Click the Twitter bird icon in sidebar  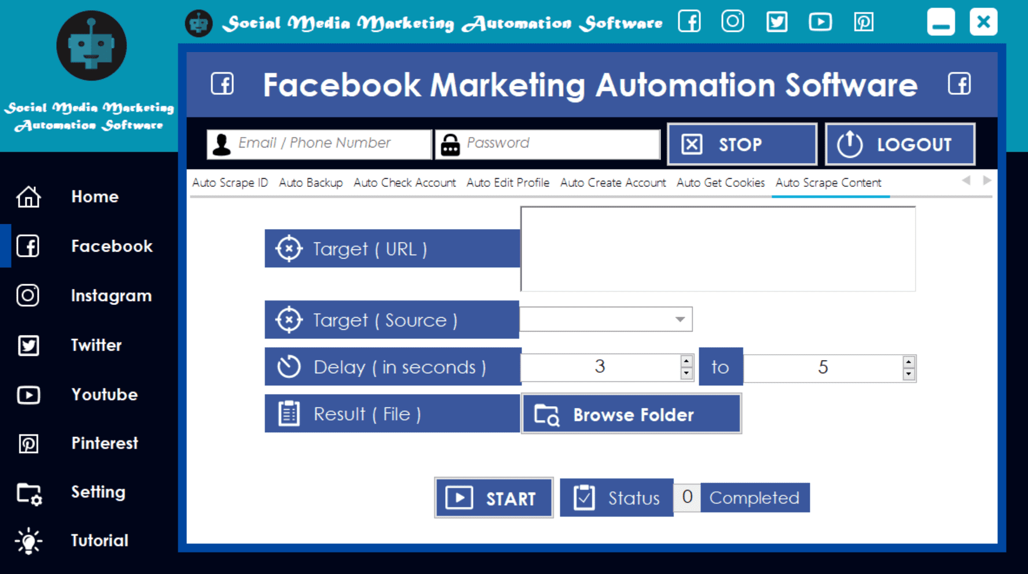pos(28,345)
